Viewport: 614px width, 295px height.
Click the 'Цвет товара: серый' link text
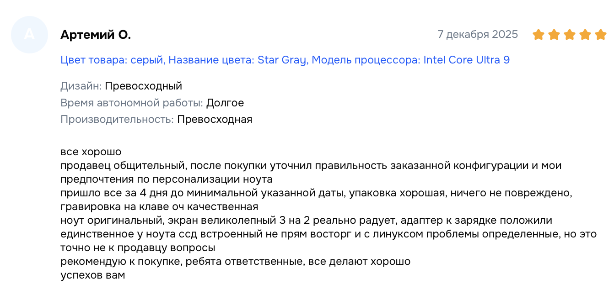(x=112, y=60)
